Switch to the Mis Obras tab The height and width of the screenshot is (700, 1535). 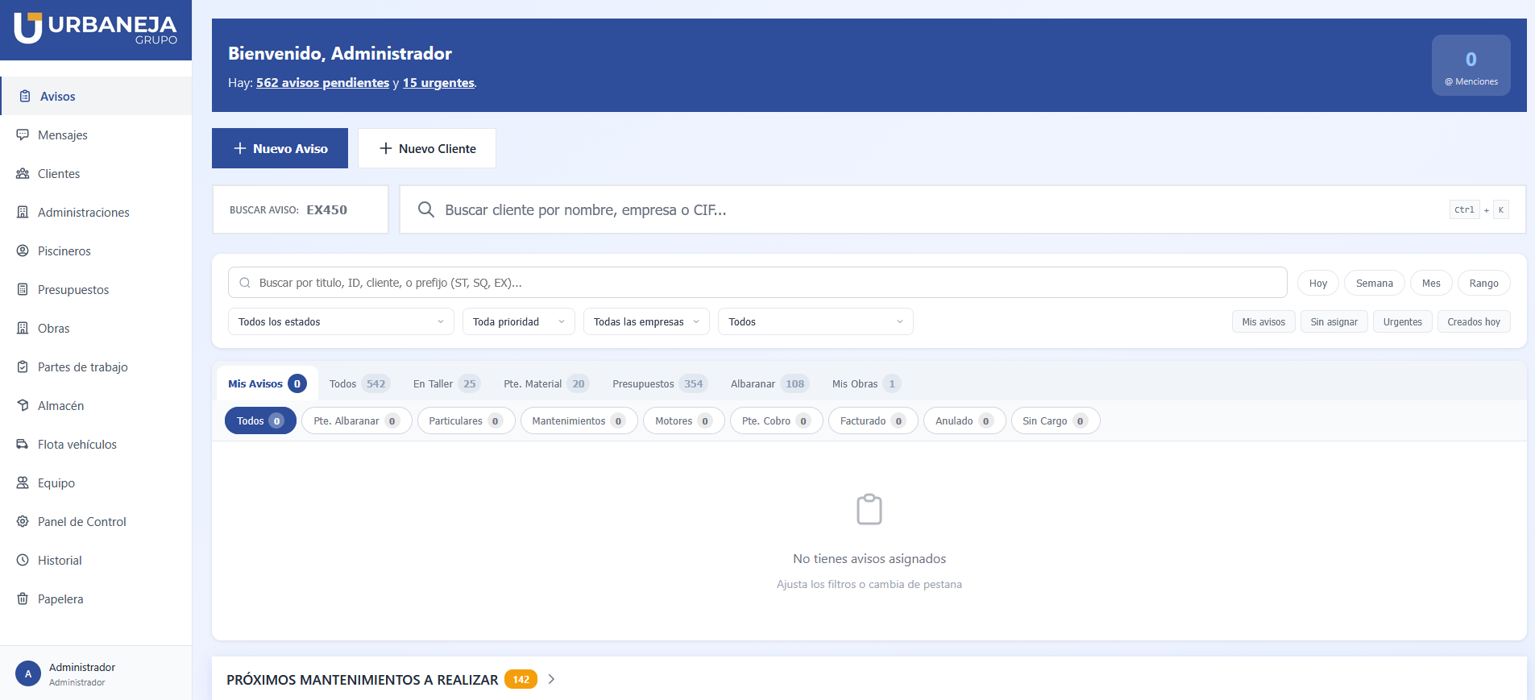coord(866,383)
